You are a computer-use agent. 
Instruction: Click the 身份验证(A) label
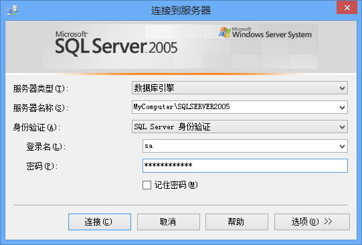coord(37,127)
